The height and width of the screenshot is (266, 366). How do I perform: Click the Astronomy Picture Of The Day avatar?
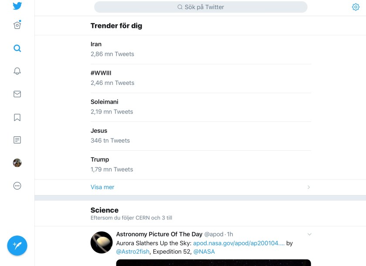tap(102, 242)
